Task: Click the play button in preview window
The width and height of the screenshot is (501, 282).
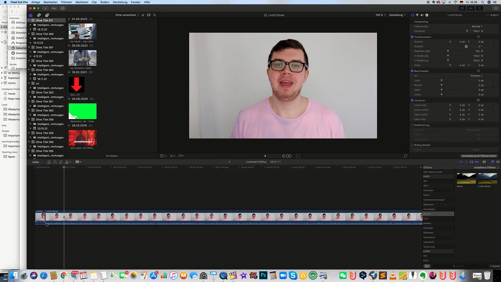Action: pyautogui.click(x=265, y=156)
